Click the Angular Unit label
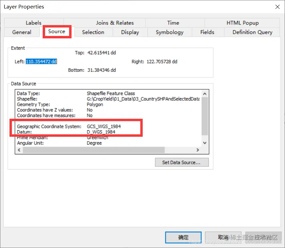The image size is (285, 248). (30, 143)
